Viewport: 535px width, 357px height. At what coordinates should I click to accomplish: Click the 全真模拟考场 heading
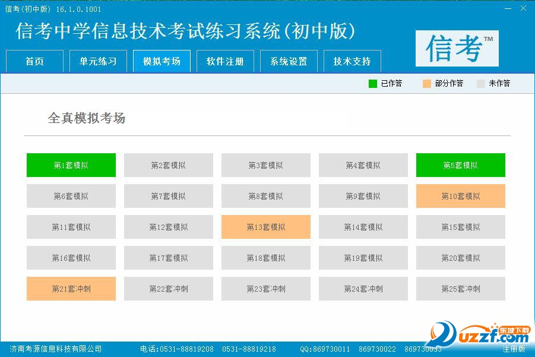click(x=87, y=118)
